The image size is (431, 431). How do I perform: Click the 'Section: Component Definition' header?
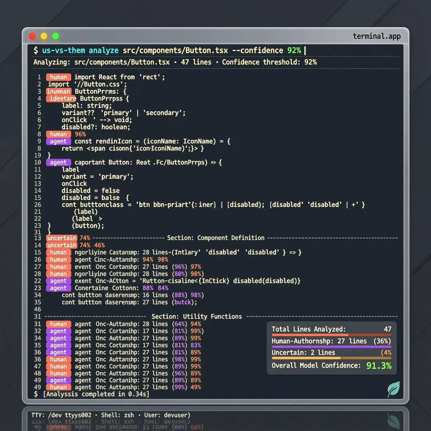tap(216, 238)
